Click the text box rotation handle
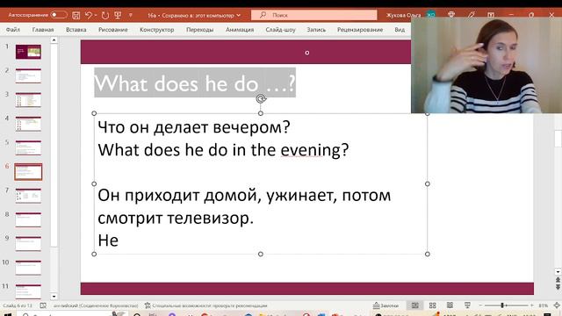Viewport: 562px width, 316px height. pos(261,98)
